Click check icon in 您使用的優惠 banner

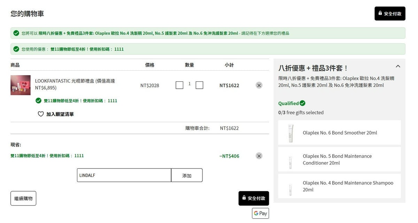click(16, 49)
